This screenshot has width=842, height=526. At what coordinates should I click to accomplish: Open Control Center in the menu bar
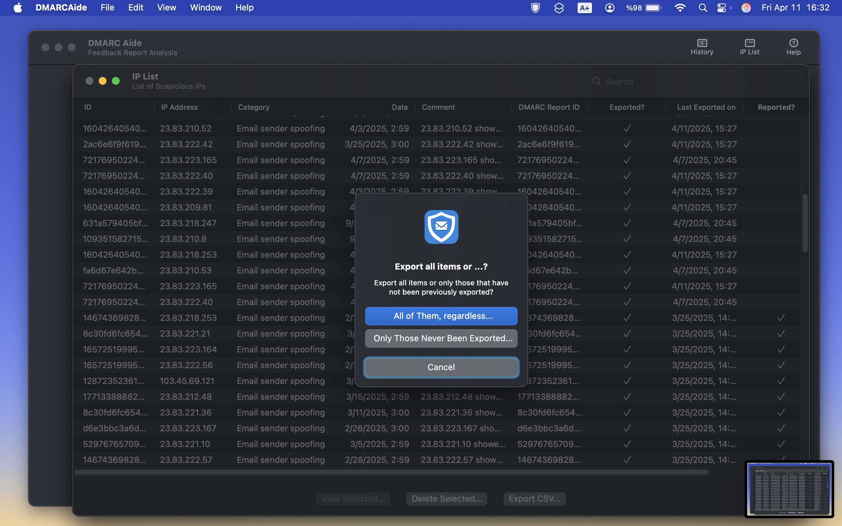tap(722, 8)
